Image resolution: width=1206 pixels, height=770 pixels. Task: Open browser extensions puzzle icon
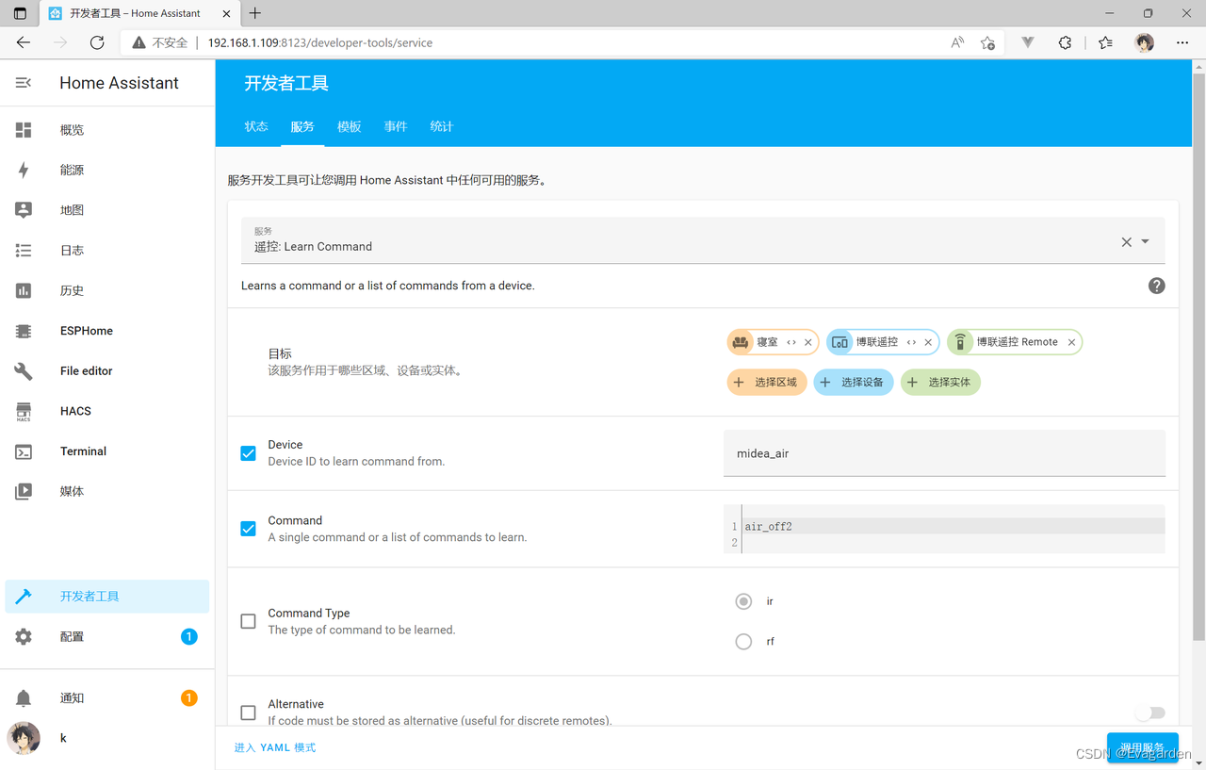(1065, 42)
